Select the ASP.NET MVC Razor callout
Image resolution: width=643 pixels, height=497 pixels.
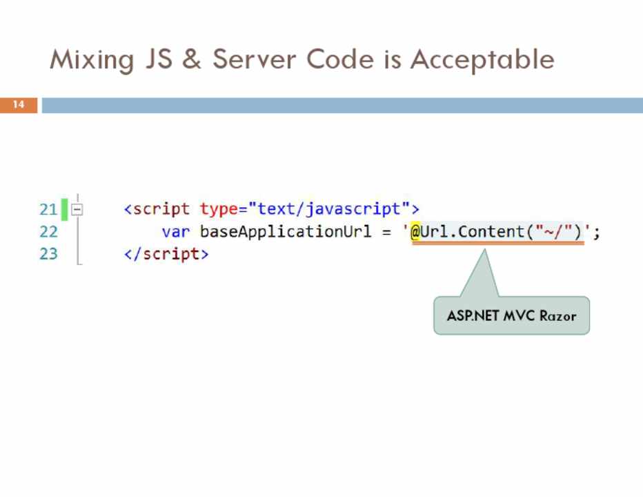[511, 316]
